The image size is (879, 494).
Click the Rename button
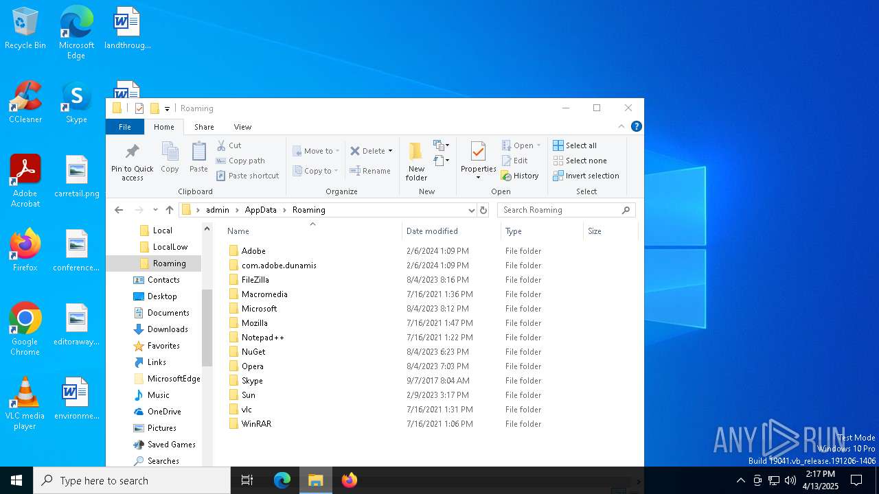[370, 171]
